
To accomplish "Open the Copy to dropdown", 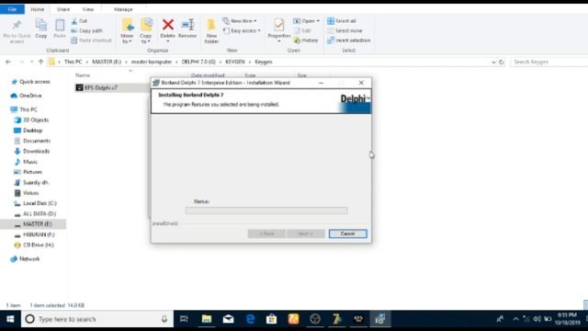I will [146, 30].
